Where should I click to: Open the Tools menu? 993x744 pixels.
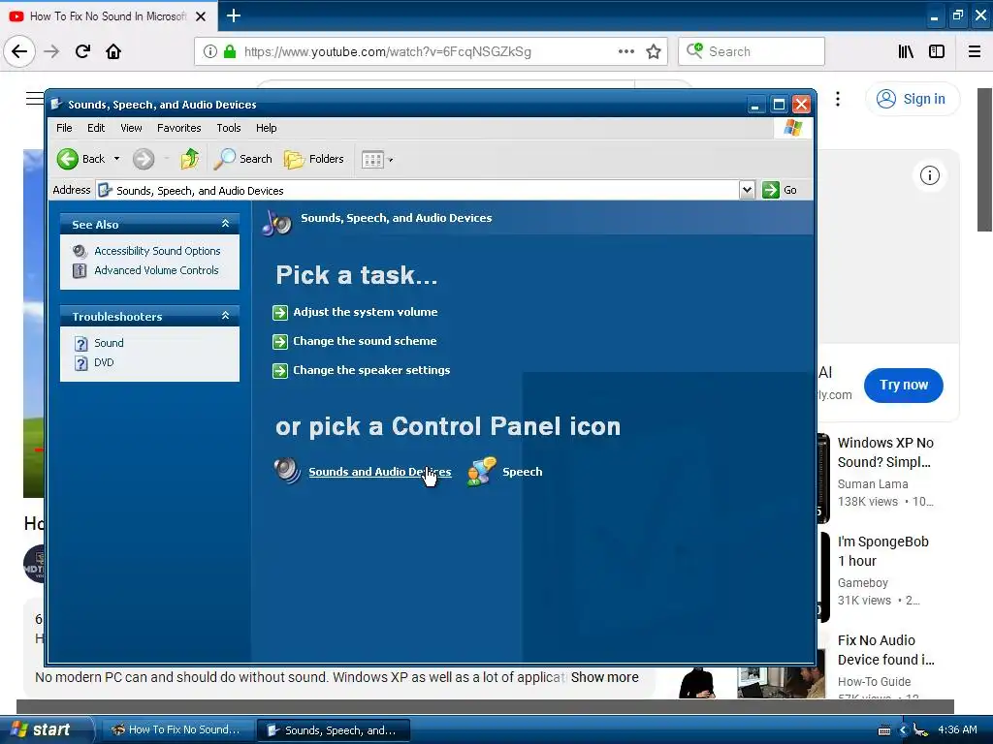click(229, 128)
